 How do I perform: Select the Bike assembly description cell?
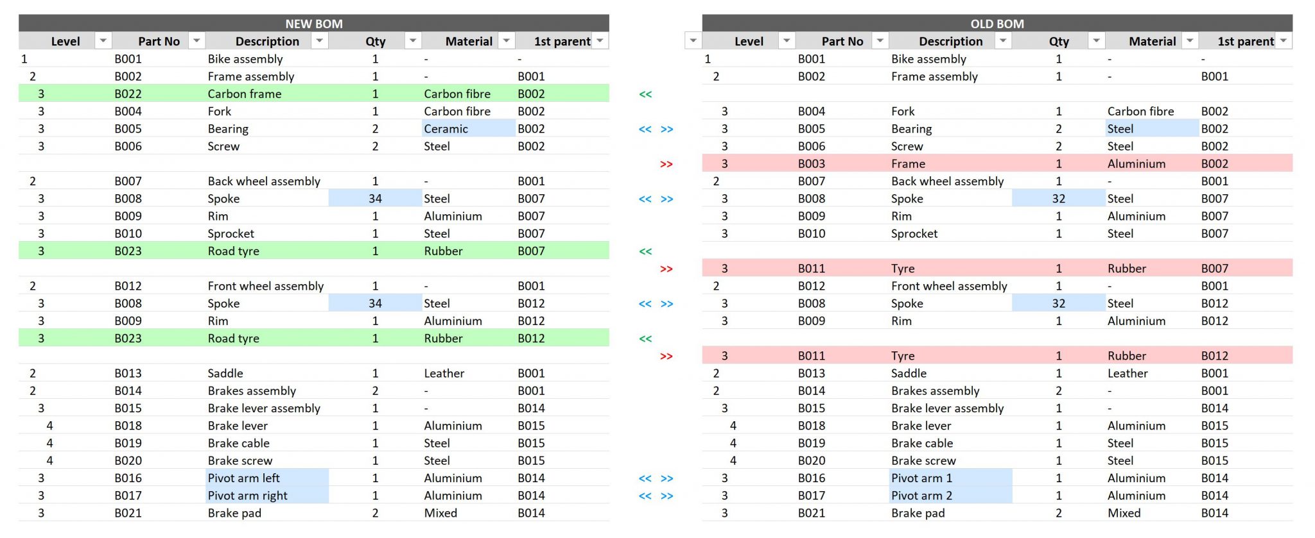tap(245, 59)
